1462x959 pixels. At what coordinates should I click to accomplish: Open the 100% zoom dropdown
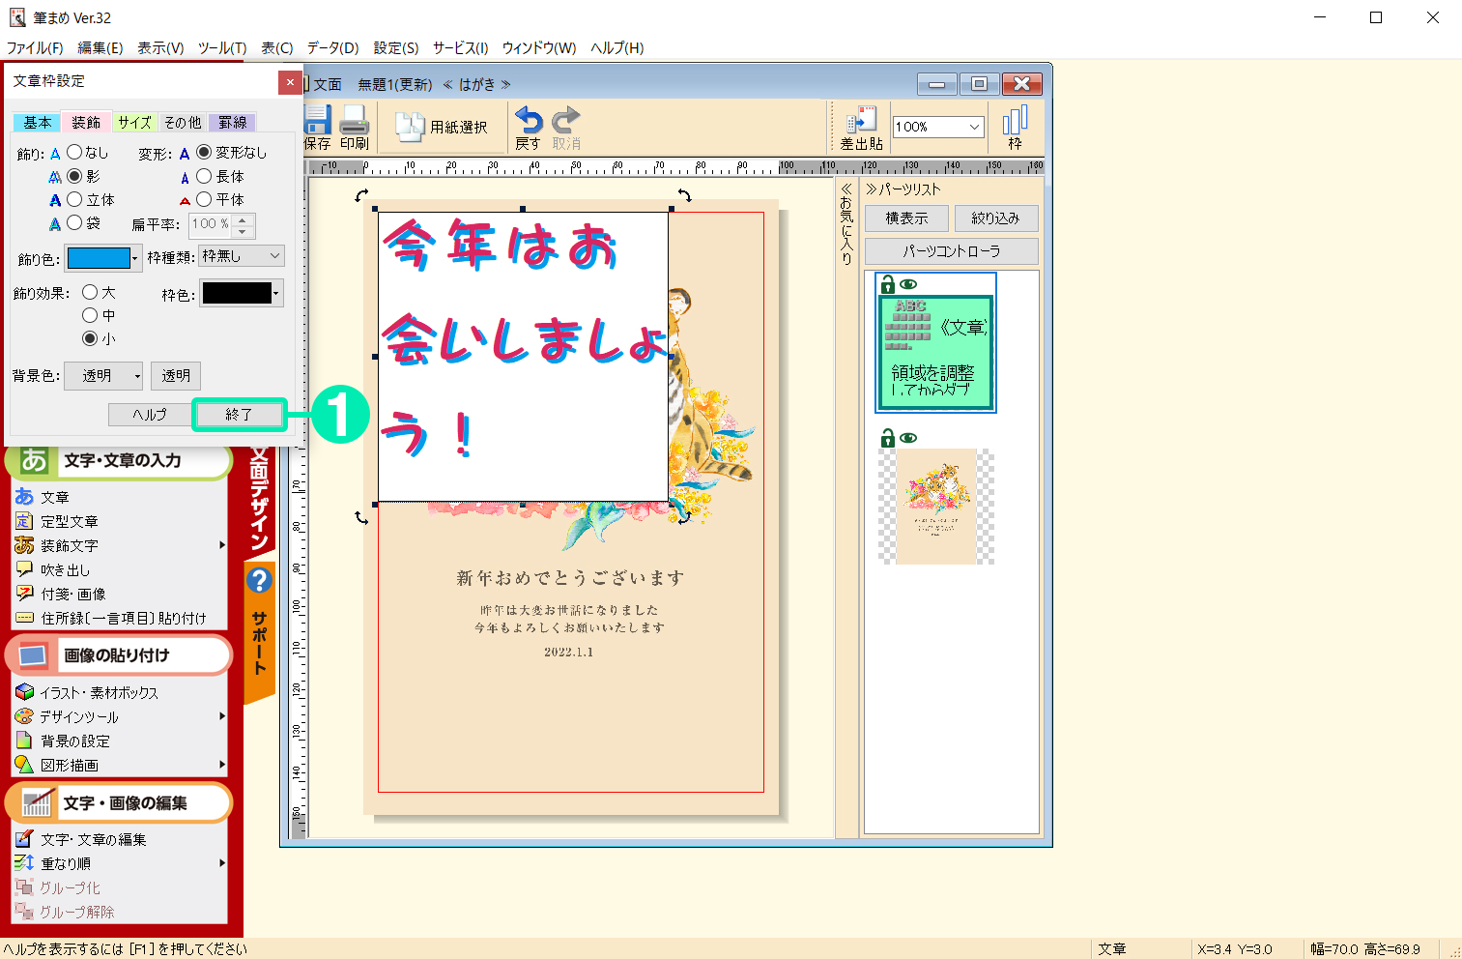pyautogui.click(x=936, y=126)
